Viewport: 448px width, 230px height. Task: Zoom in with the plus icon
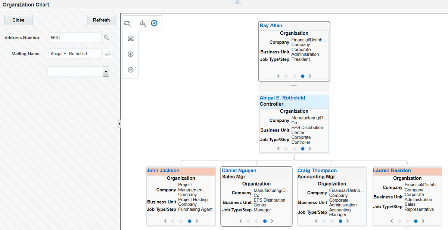pyautogui.click(x=131, y=54)
